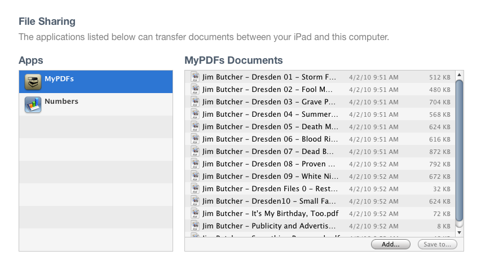Click the scrollbar up arrow
Screen dimensions: 481x273
(x=459, y=75)
